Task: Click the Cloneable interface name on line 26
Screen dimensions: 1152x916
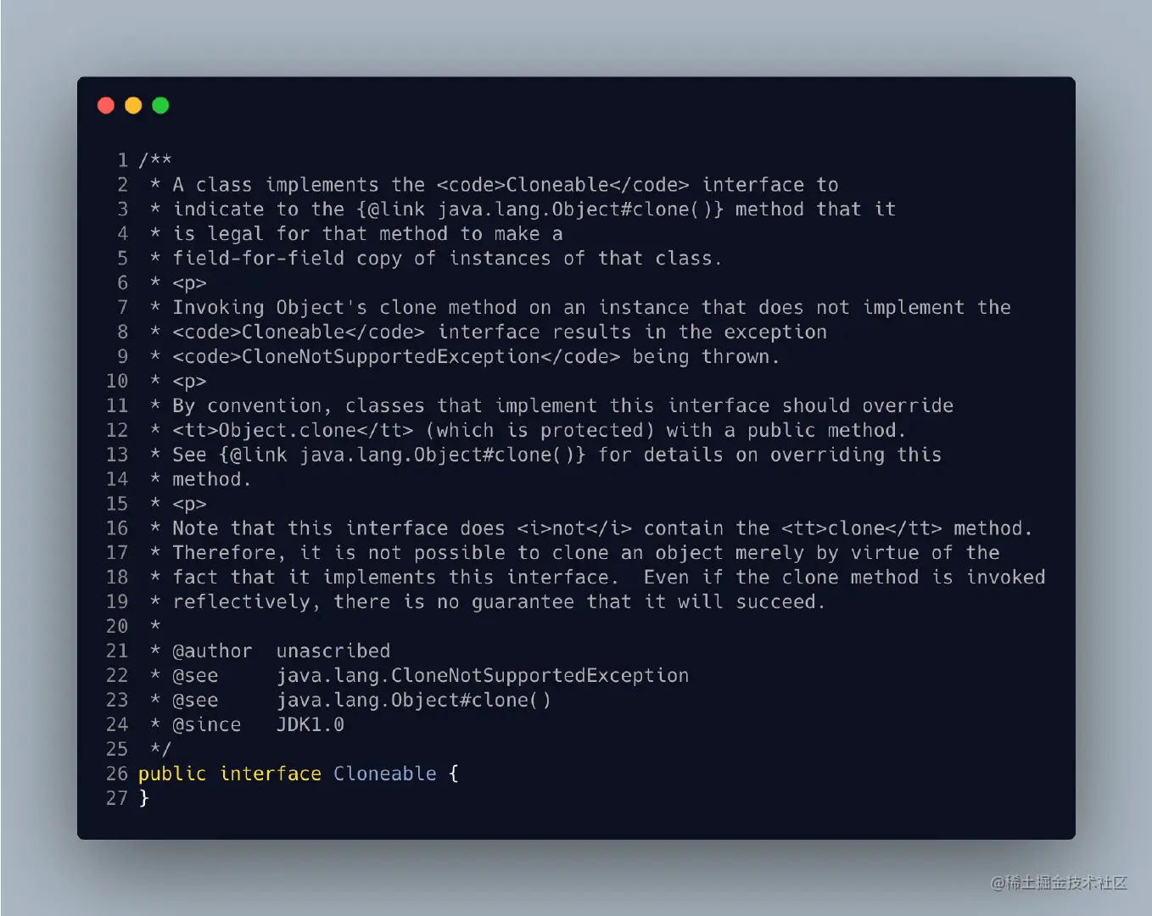Action: click(x=385, y=774)
